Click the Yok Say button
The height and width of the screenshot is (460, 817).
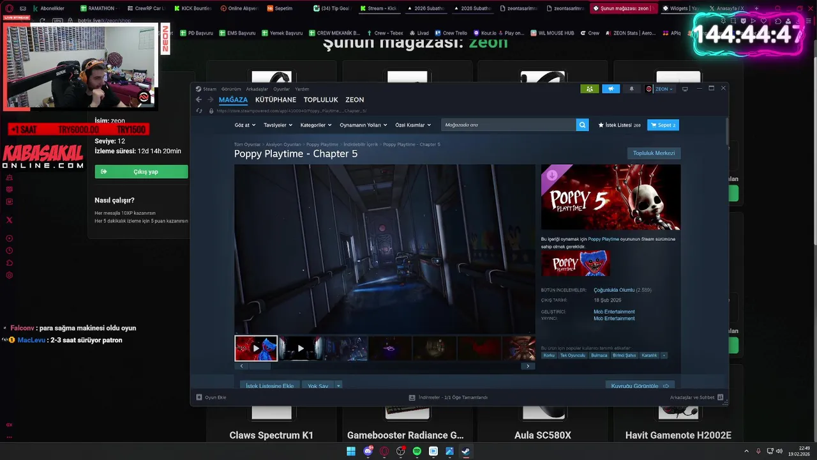[x=318, y=386]
